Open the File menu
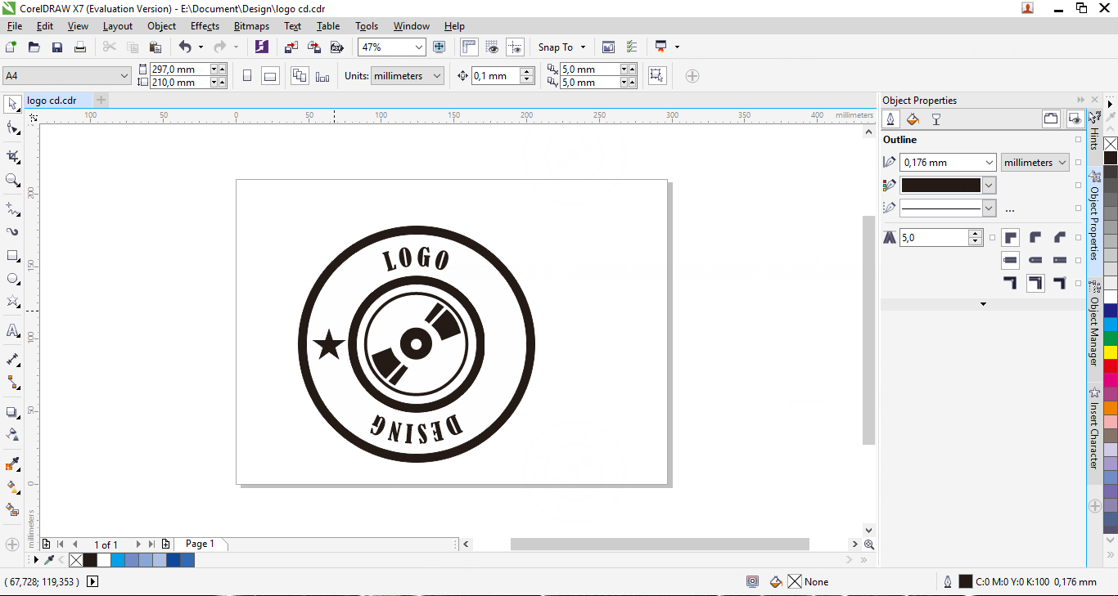The image size is (1118, 596). [x=14, y=26]
